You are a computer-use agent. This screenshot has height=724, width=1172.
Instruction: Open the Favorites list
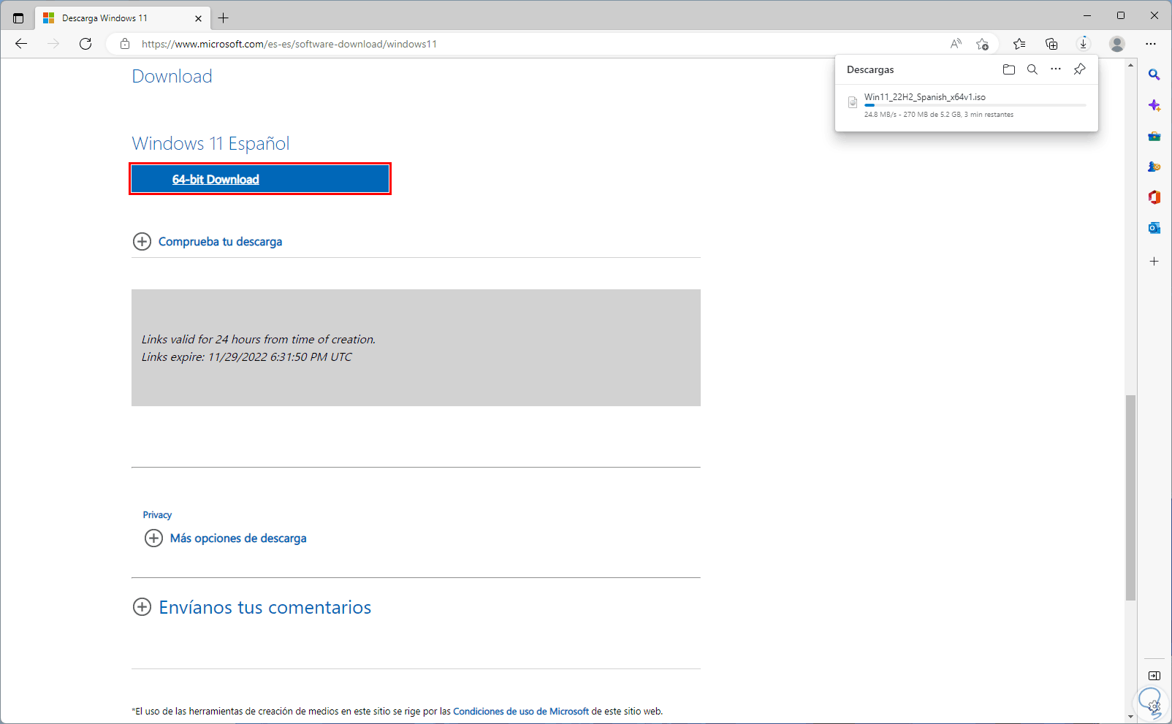1019,44
